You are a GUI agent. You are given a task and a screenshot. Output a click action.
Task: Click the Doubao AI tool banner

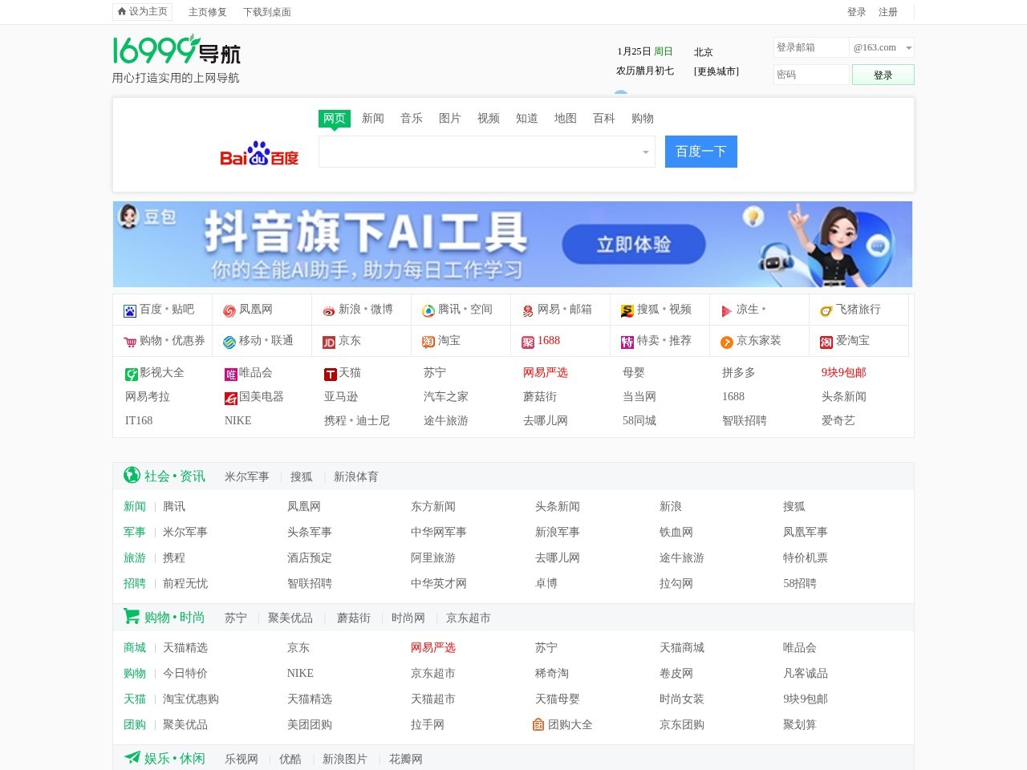(513, 244)
